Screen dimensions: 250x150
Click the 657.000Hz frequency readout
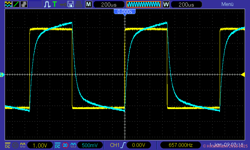point(180,145)
